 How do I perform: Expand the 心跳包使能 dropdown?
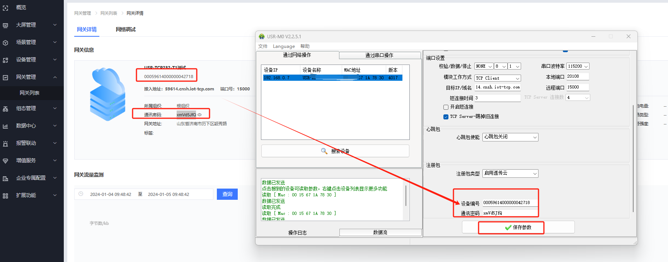click(510, 137)
